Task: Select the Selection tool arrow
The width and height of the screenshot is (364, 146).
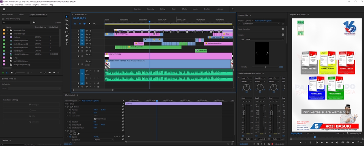Action: [x=67, y=17]
